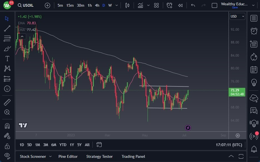
Task: Open the Pine Editor tab
Action: [68, 156]
